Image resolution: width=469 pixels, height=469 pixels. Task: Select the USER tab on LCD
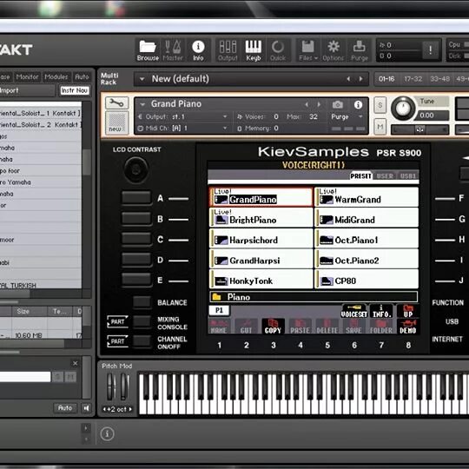385,175
